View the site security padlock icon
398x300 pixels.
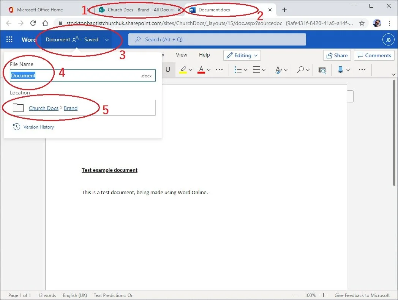pos(60,23)
